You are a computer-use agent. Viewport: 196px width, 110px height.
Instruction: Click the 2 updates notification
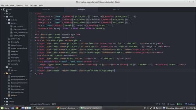[x=190, y=104]
